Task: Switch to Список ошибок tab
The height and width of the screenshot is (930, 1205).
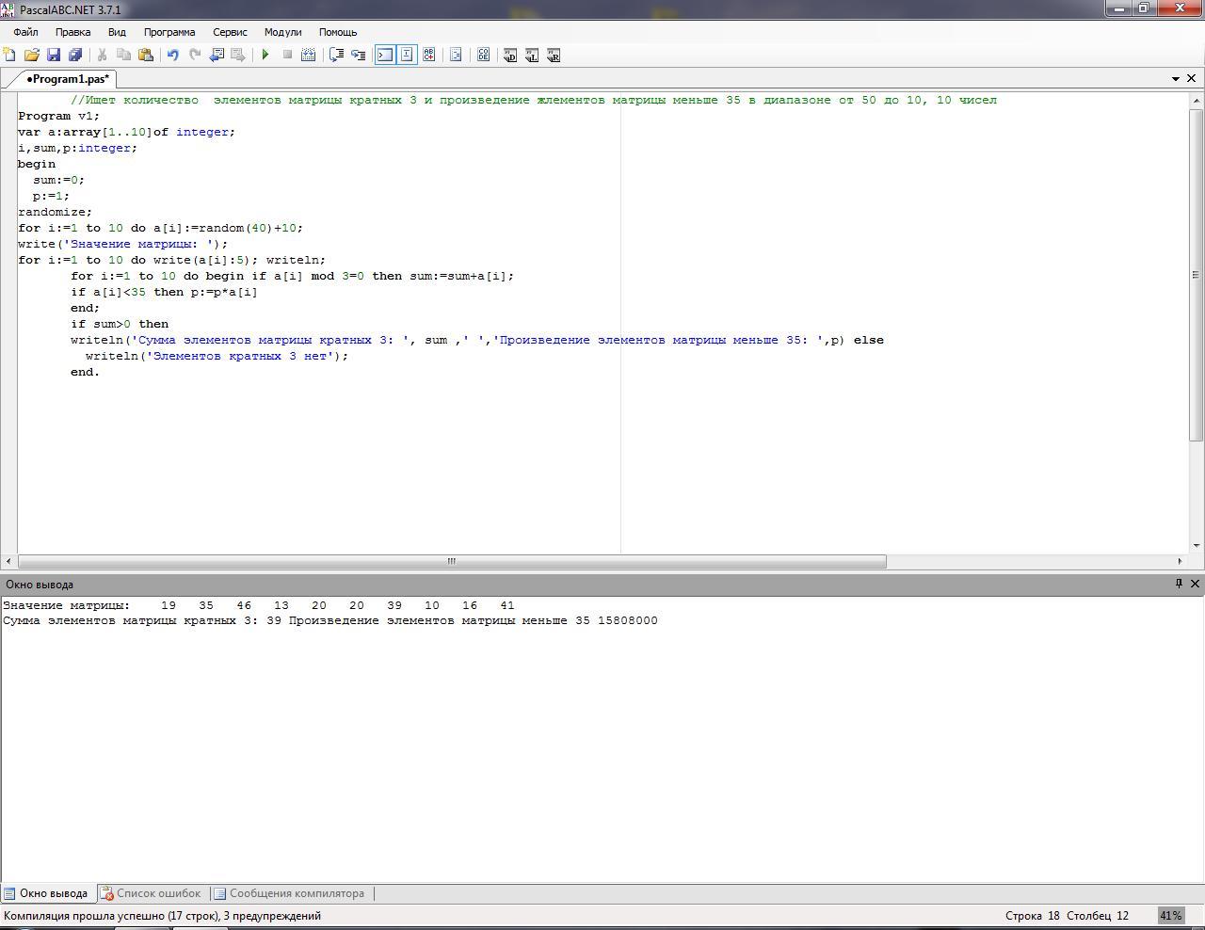Action: [151, 893]
